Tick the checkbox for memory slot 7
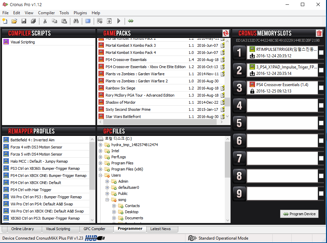The image size is (327, 243). click(x=321, y=158)
